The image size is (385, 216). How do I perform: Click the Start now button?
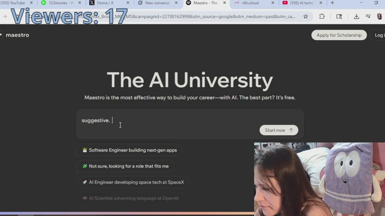279,130
